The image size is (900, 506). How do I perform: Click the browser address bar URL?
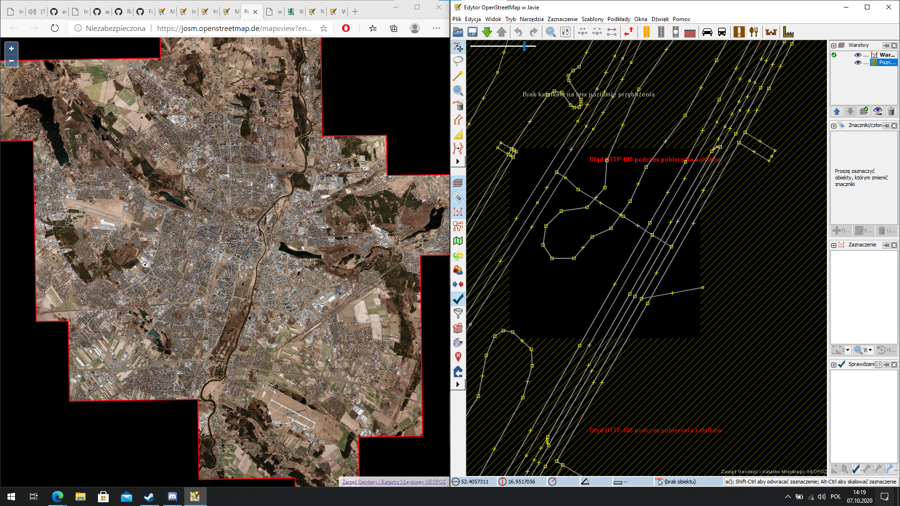(234, 28)
